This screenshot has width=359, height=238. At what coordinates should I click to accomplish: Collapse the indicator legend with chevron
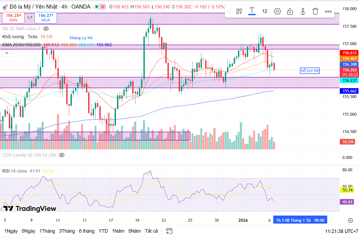tap(7, 53)
